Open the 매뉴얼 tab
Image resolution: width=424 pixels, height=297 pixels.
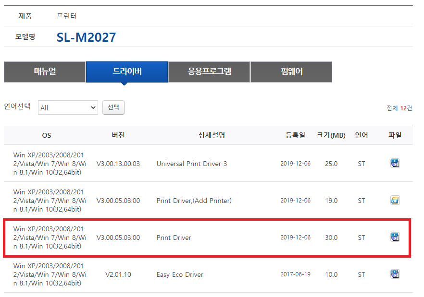pos(45,72)
